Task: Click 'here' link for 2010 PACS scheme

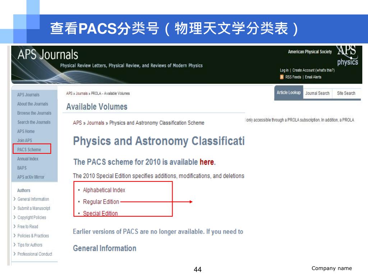Action: point(207,162)
